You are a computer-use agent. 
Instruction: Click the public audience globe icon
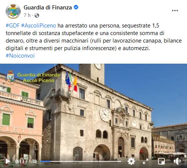coord(37,15)
